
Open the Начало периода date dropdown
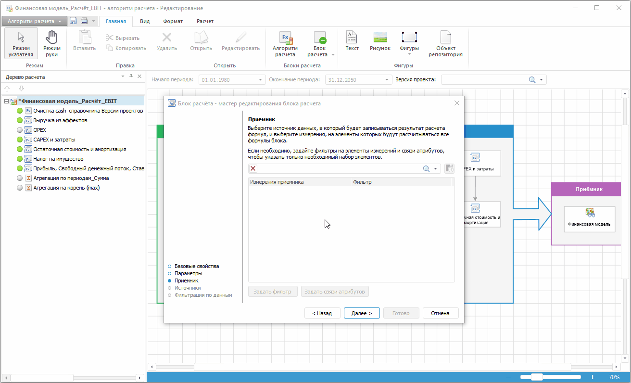(x=261, y=80)
